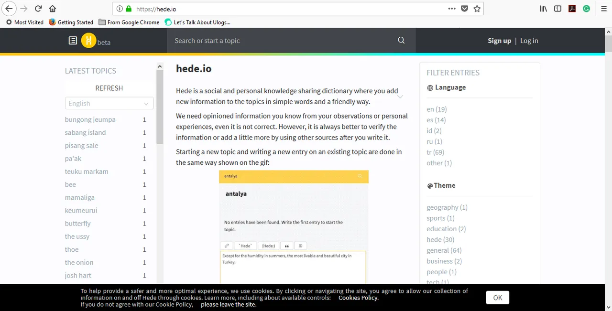Open From Google Chrome bookmarks folder
This screenshot has width=612, height=311.
tap(129, 22)
